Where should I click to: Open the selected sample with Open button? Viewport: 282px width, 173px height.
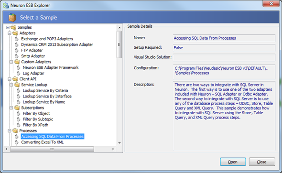coord(233,162)
